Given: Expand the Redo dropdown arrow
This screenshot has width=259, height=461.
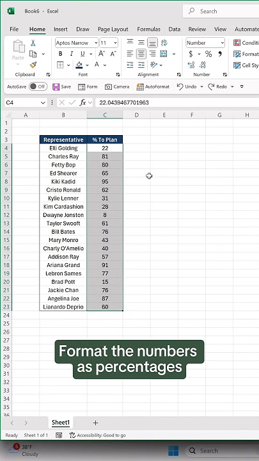Looking at the screenshot, I should 232,86.
